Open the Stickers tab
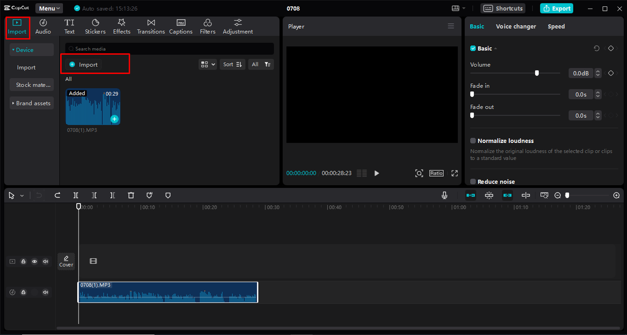Viewport: 627px width, 335px height. point(95,27)
